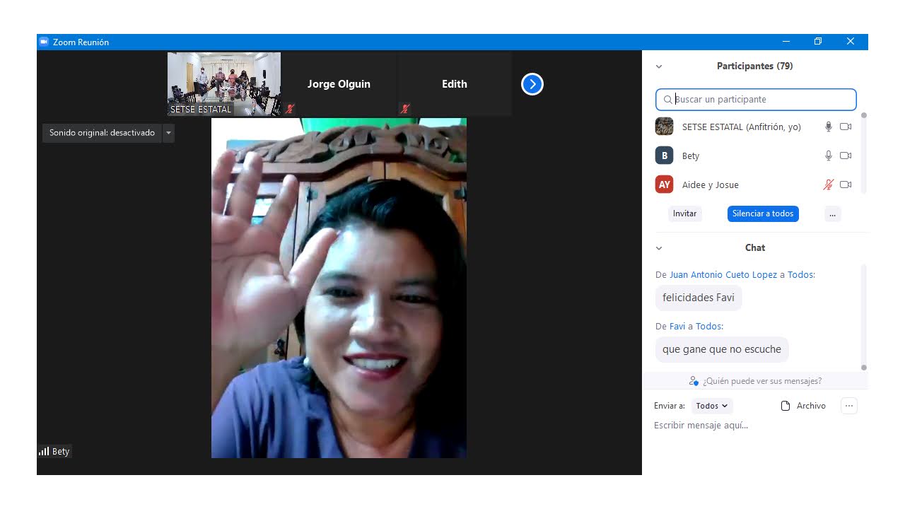Click Todos recipient link in Favi's message

709,327
